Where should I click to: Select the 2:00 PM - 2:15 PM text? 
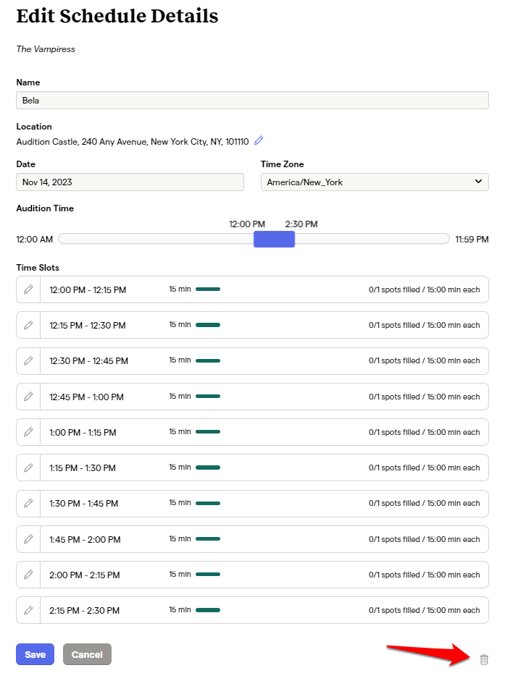[x=84, y=575]
